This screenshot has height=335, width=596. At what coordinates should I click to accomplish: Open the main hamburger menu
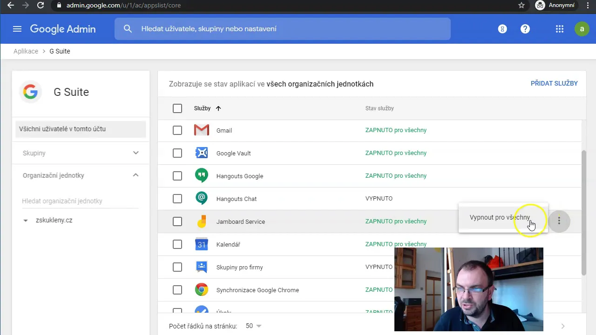[x=17, y=29]
